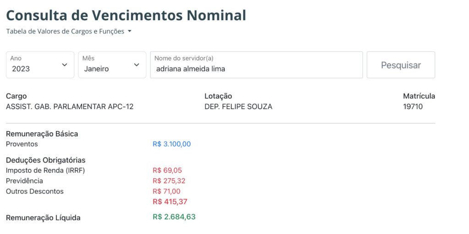Click the Consulta de Vencimentos Nominal heading
The image size is (469, 234).
click(x=126, y=15)
